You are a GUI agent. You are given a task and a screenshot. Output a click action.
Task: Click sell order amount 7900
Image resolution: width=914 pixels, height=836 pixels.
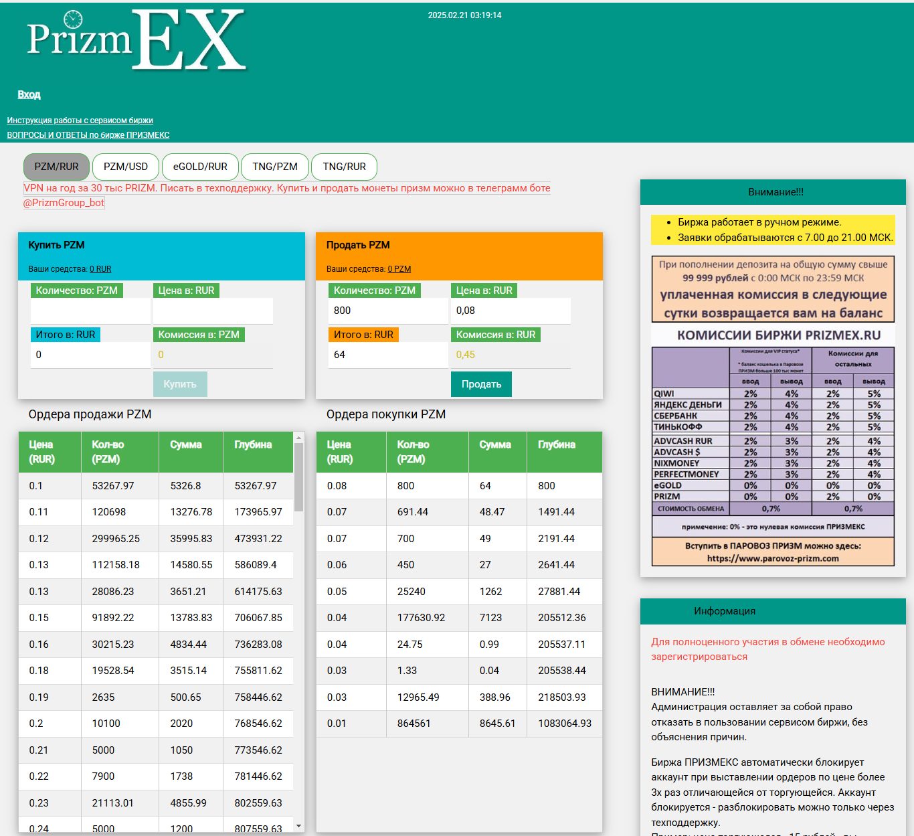tap(103, 776)
